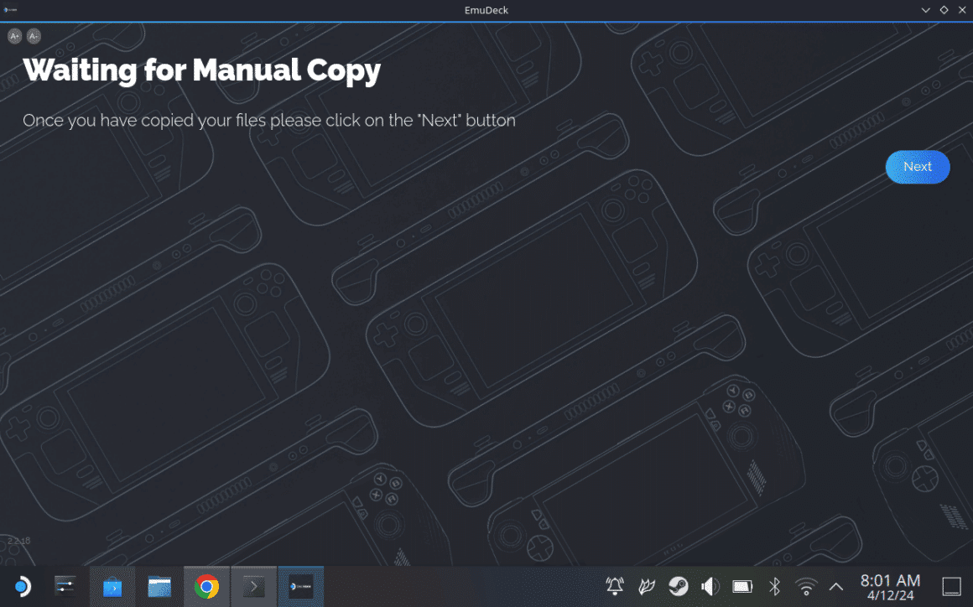This screenshot has width=973, height=607.
Task: Click the Show Desktop button
Action: coord(951,586)
